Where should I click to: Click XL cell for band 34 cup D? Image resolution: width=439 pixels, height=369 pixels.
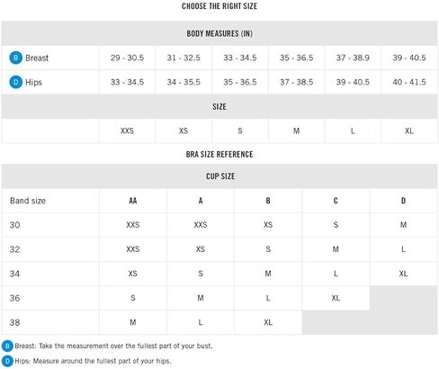(404, 274)
